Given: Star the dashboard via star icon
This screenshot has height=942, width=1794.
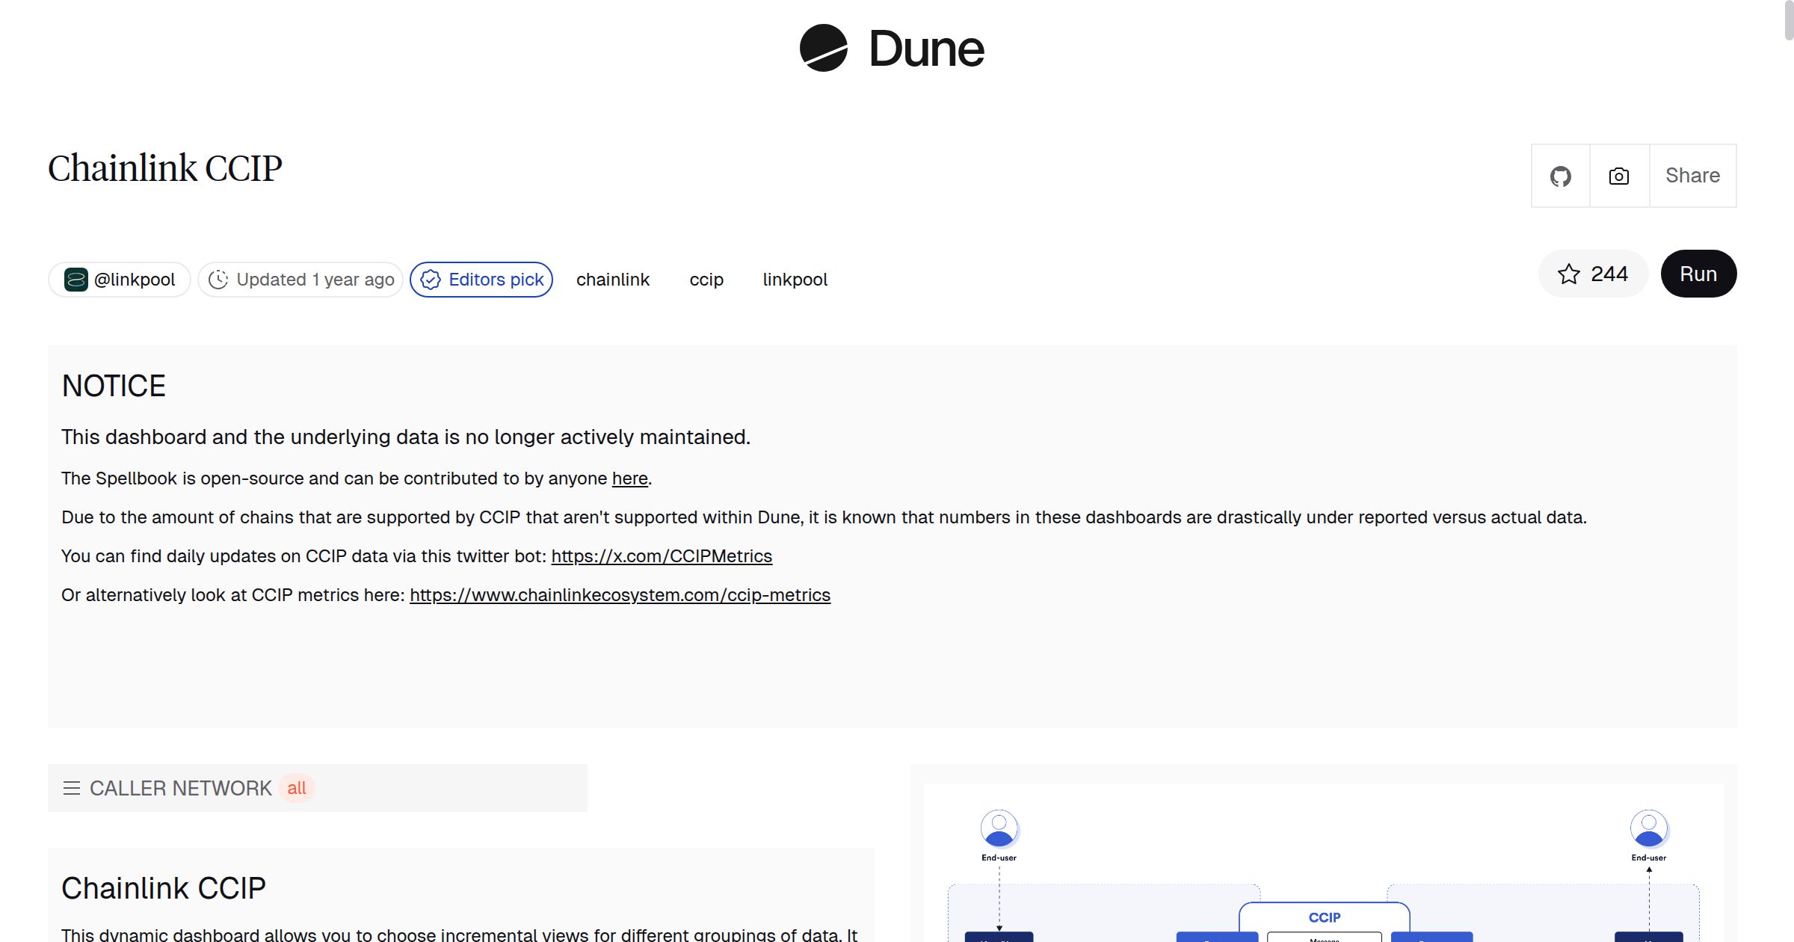Looking at the screenshot, I should (x=1569, y=274).
